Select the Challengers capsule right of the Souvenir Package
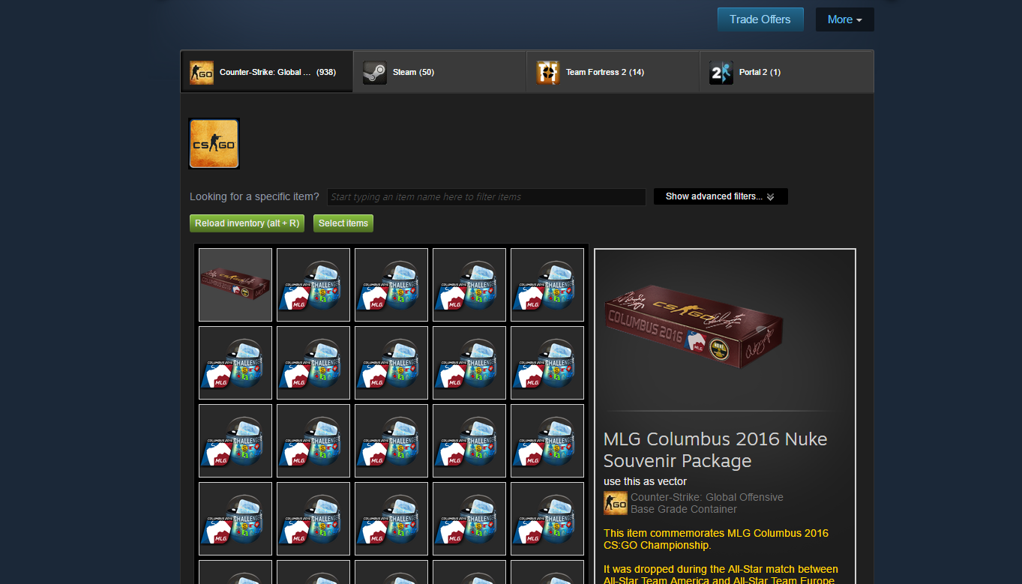 pyautogui.click(x=313, y=285)
